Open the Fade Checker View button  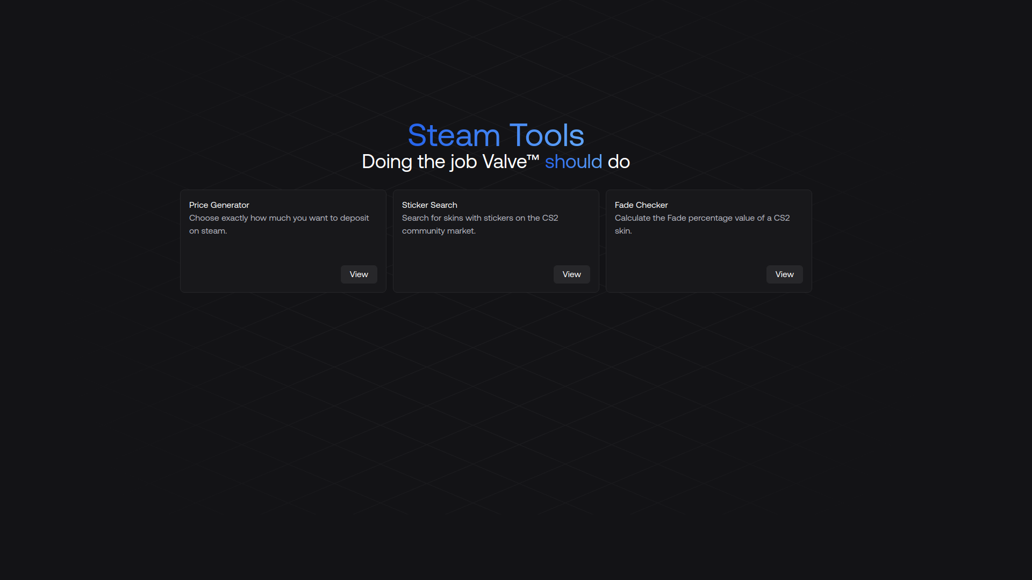coord(784,274)
